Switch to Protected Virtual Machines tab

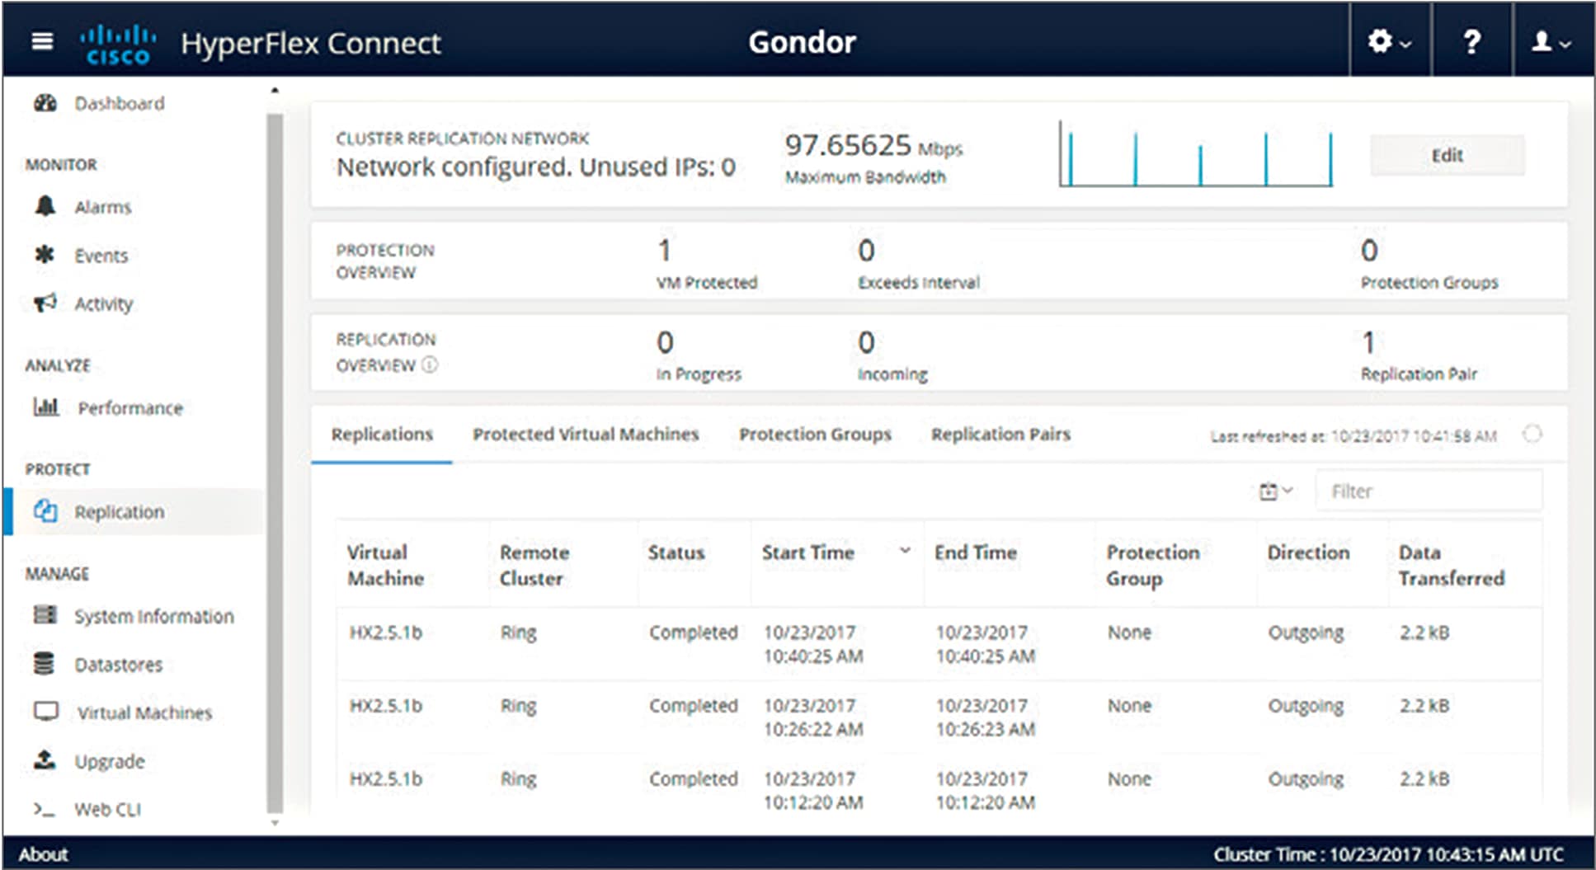(x=586, y=435)
